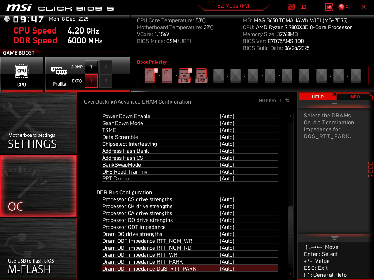374x280 pixels.
Task: Open the BIOS search magnifier icon
Action: pyautogui.click(x=329, y=7)
